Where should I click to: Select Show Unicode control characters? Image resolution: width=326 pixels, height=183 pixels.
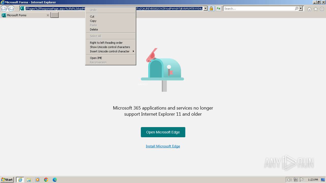pos(111,47)
